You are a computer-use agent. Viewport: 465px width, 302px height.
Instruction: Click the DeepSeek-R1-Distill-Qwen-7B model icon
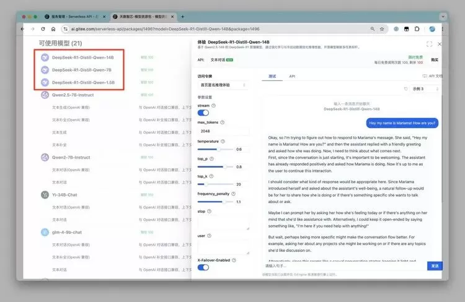(x=45, y=69)
